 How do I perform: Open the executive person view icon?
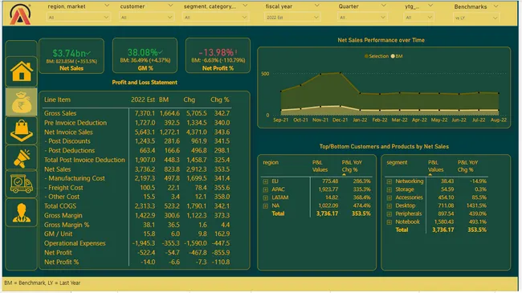(22, 213)
